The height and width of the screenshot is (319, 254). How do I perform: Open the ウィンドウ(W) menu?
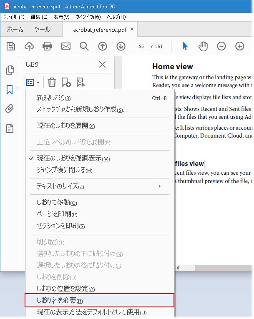pyautogui.click(x=88, y=17)
